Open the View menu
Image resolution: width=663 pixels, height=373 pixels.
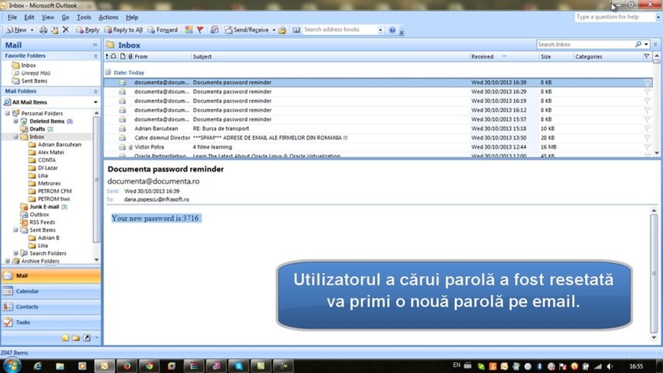click(x=48, y=17)
